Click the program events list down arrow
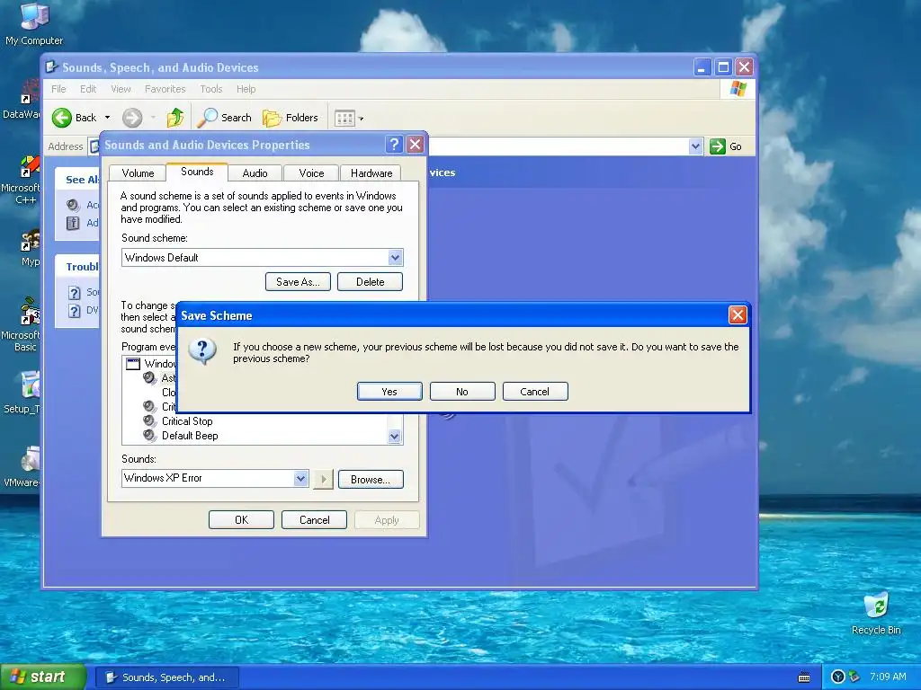Screen dimensions: 921x690 (395, 437)
